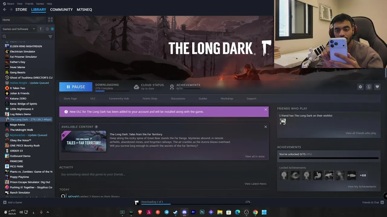Click the first locked achievement badge icon
Viewport: 387px width, 217px height.
tap(284, 175)
